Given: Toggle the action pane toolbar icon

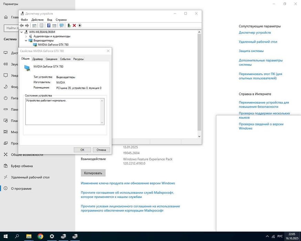Looking at the screenshot, I should tap(54, 25).
